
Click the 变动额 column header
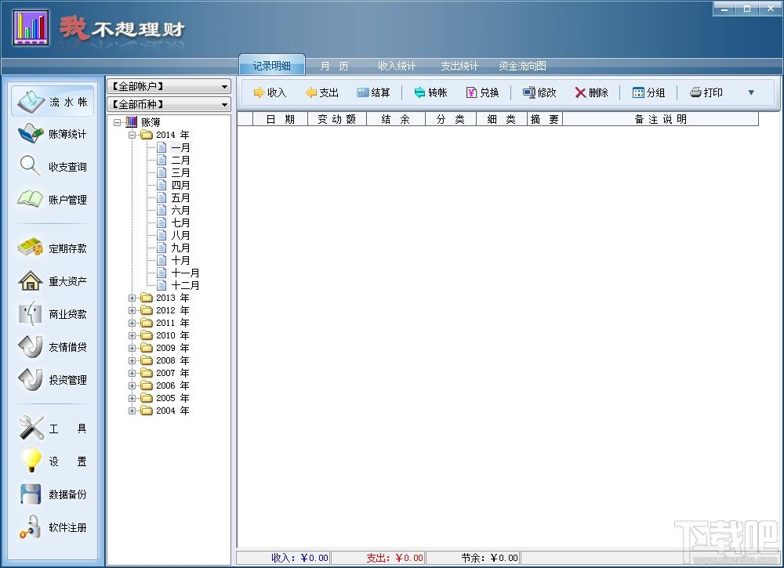pos(337,119)
